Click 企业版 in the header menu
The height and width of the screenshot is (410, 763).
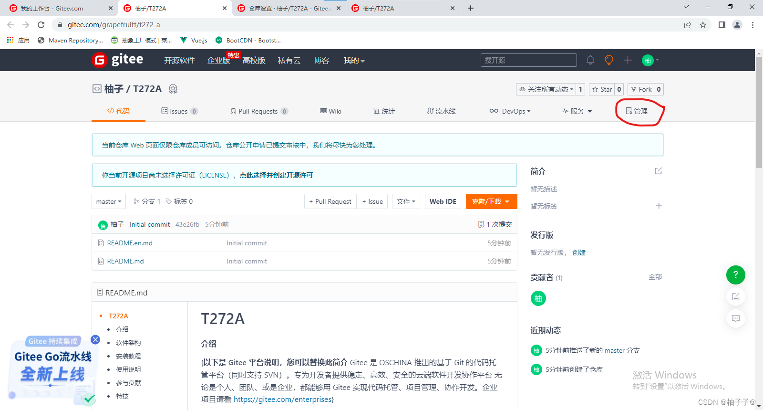[x=218, y=61]
